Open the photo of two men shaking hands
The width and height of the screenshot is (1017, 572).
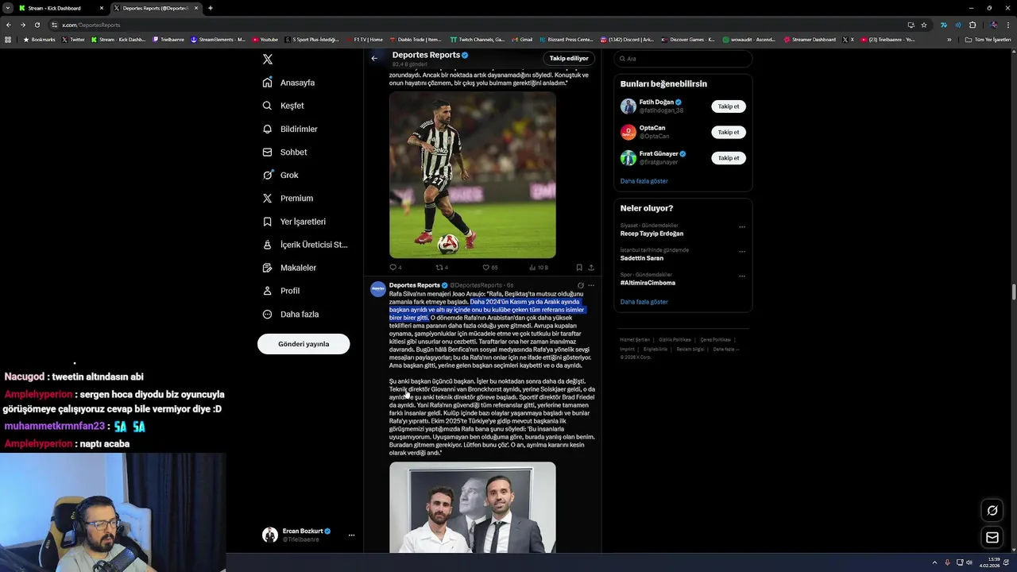(473, 508)
